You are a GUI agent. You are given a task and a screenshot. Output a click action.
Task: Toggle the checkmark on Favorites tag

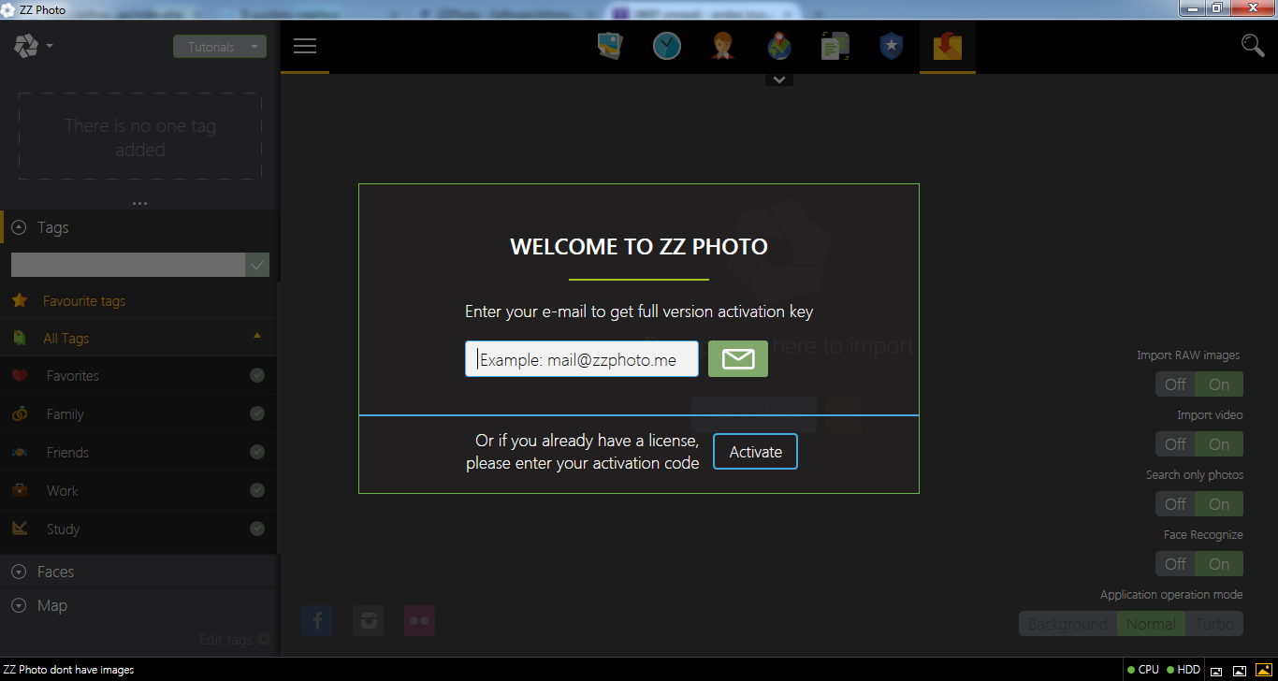pos(257,375)
